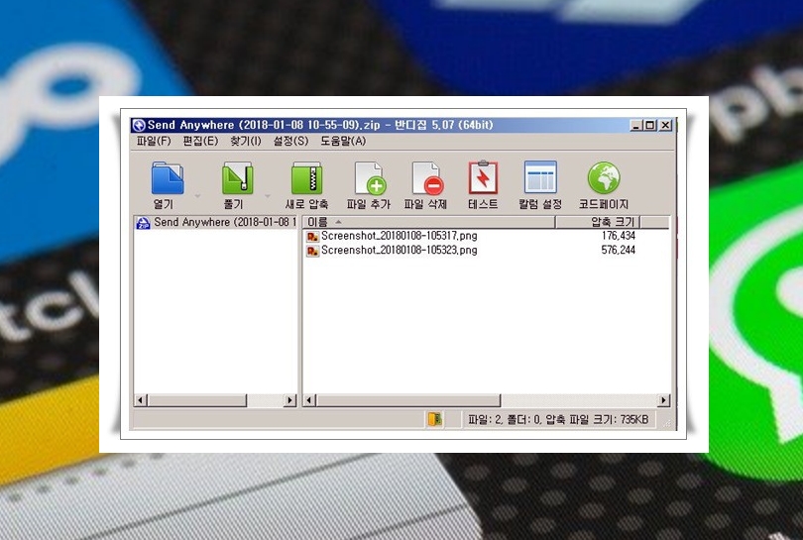Viewport: 803px width, 540px height.
Task: Select file Screenshot_20180108-105323.png
Action: coord(399,251)
